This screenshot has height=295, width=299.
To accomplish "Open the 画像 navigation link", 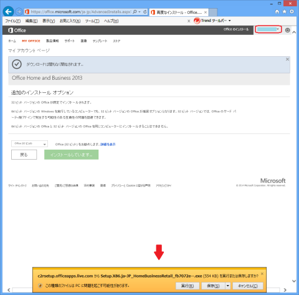I will pyautogui.click(x=83, y=41).
